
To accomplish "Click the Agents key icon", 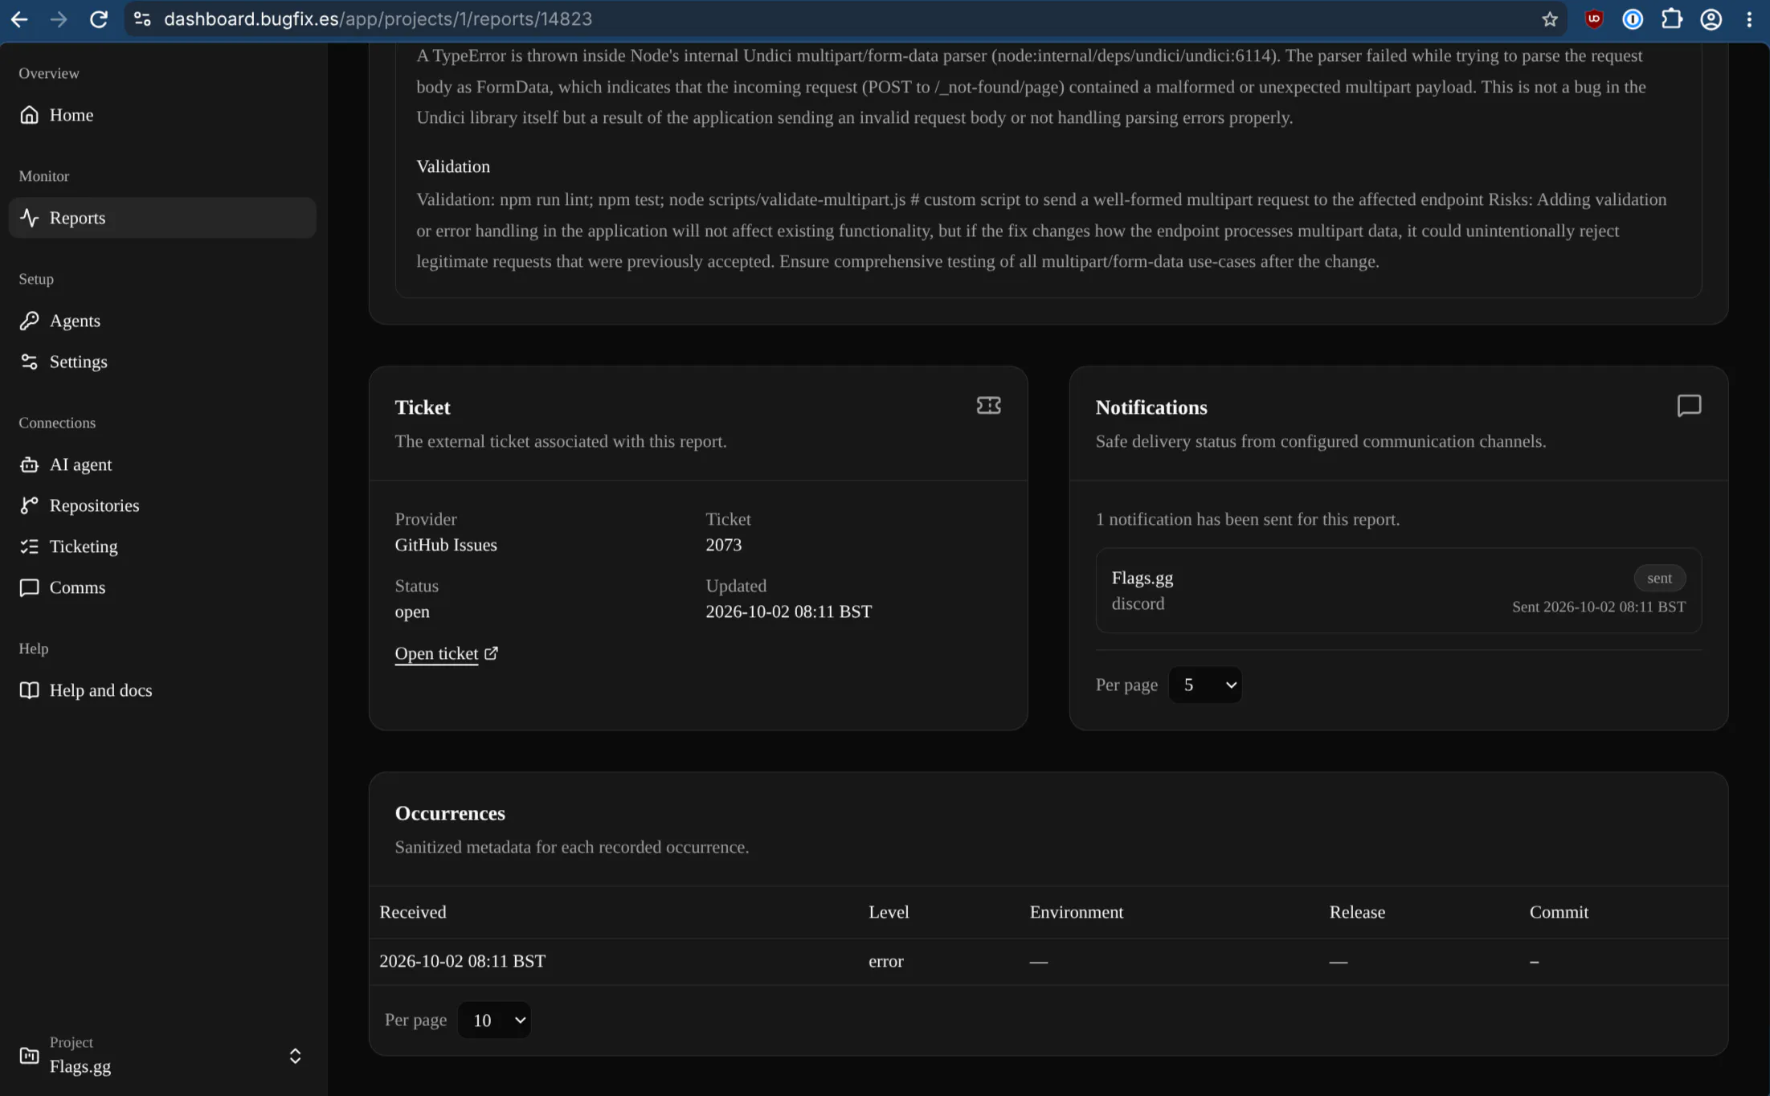I will click(x=29, y=321).
